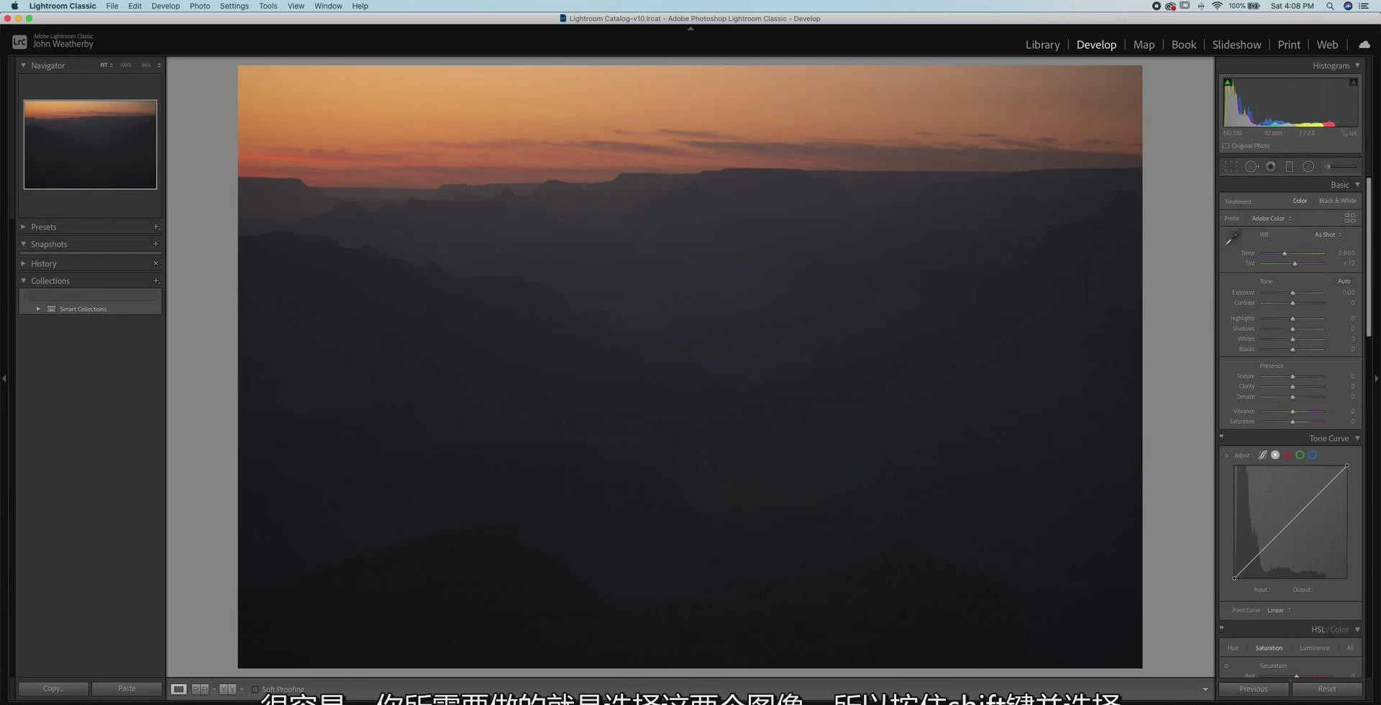The height and width of the screenshot is (705, 1381).
Task: Toggle Tone Curve panel on/off switch
Action: click(x=1221, y=437)
